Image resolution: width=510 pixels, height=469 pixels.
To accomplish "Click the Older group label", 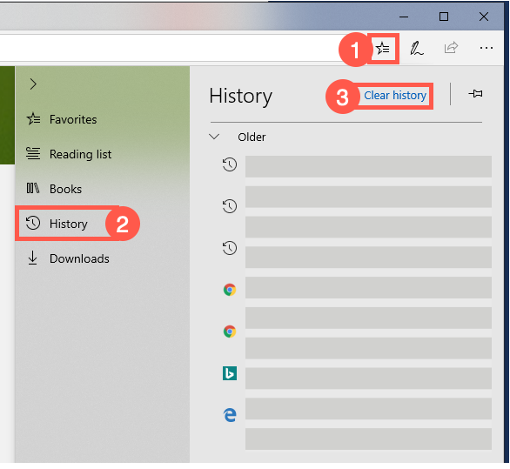I will tap(252, 137).
